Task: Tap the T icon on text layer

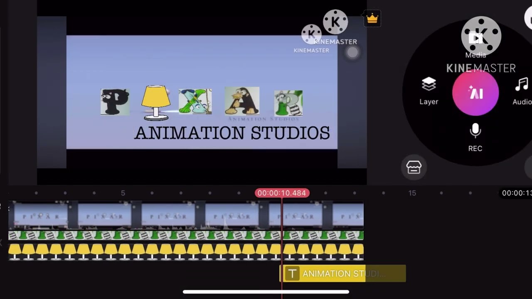Action: tap(293, 274)
